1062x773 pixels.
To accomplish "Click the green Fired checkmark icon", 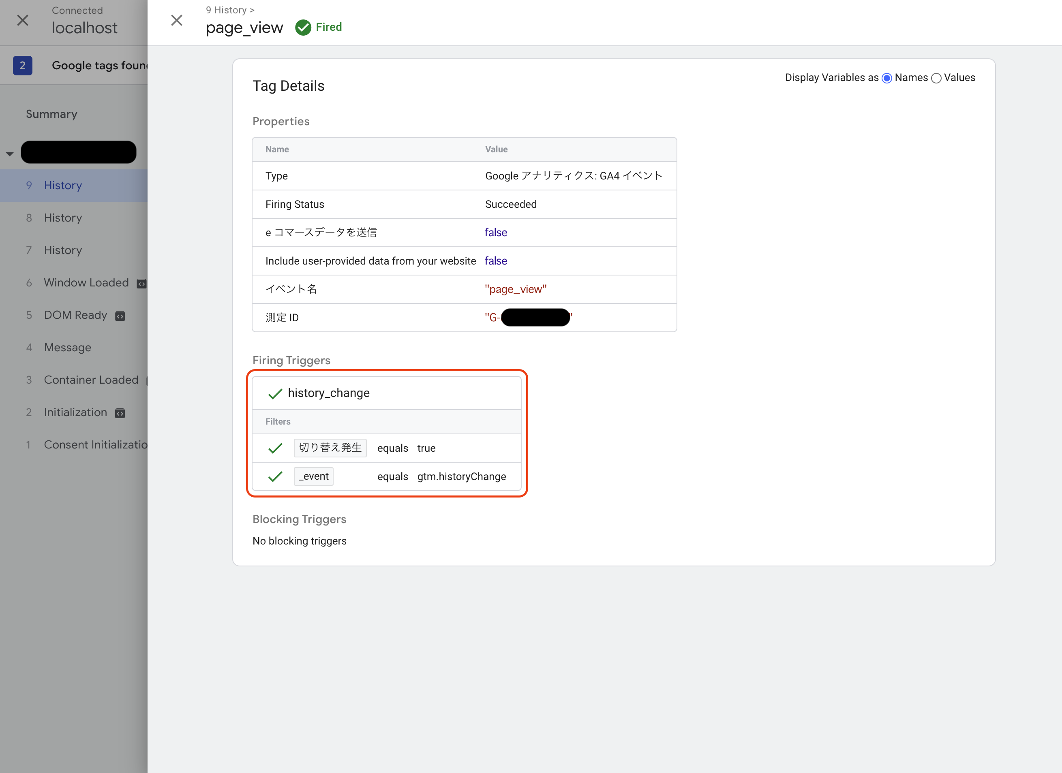I will coord(303,28).
